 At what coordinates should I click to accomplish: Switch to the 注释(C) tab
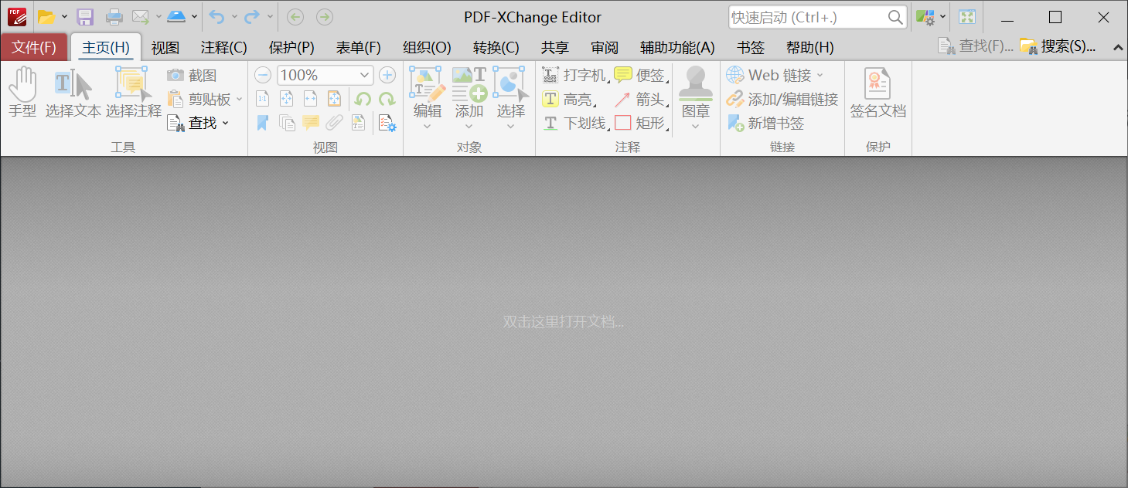pyautogui.click(x=224, y=47)
